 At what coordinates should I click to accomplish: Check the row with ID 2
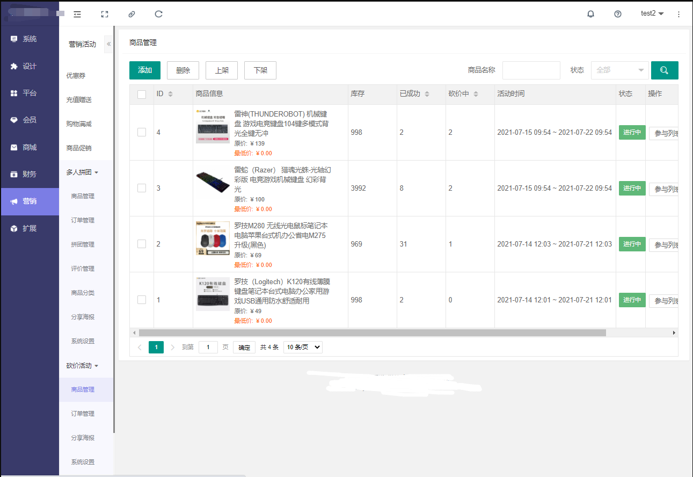pos(142,244)
